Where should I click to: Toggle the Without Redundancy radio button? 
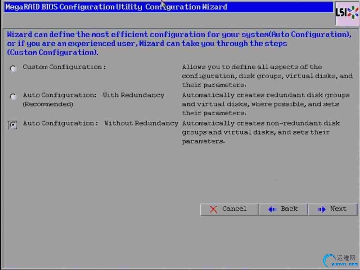coord(13,125)
